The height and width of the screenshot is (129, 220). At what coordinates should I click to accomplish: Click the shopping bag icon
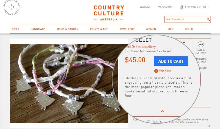[182, 7]
